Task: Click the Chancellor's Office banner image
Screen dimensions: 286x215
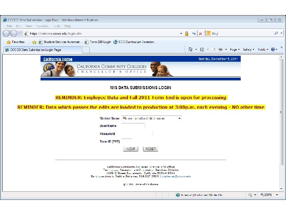Action: (141, 69)
